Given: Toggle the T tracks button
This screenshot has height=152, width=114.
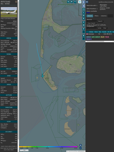Looking at the screenshot, I should (75, 2).
